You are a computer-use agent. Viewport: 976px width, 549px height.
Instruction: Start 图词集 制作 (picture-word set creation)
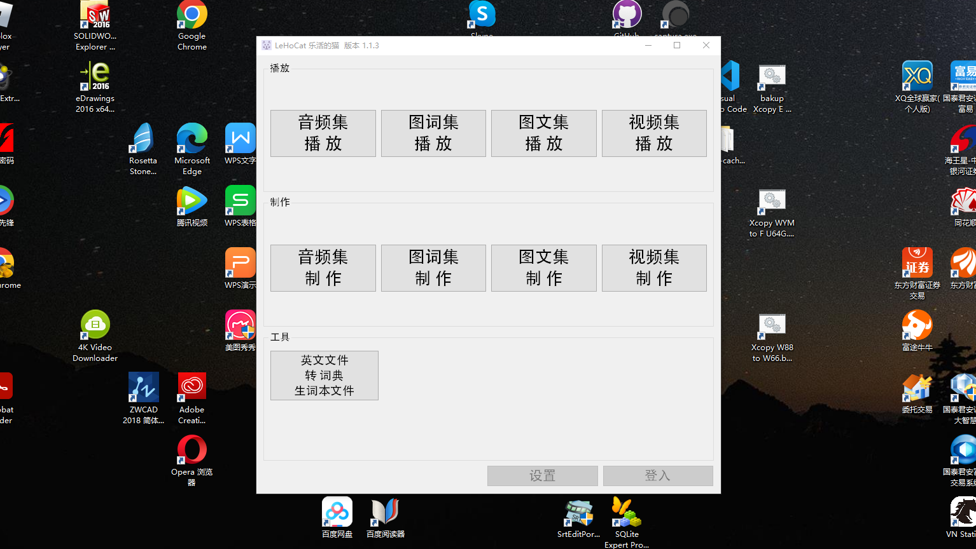433,268
